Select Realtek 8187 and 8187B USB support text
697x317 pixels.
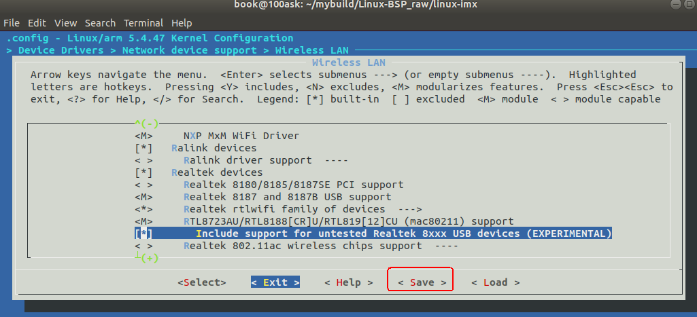(287, 197)
